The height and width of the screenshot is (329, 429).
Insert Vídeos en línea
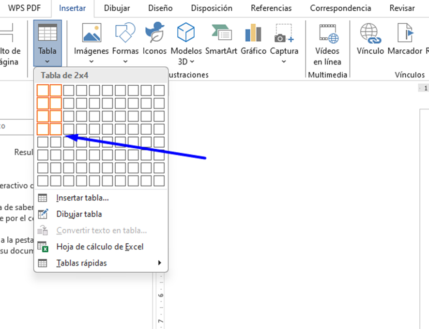(x=327, y=45)
